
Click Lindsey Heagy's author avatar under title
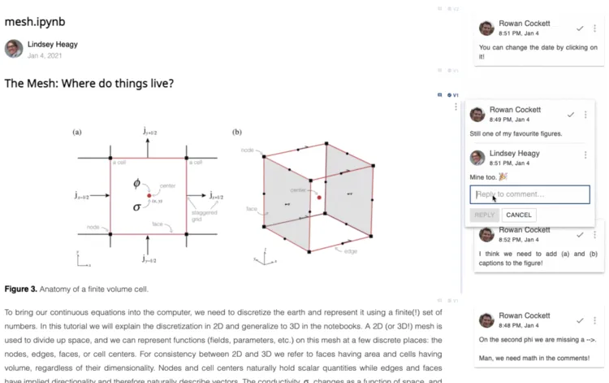tap(14, 49)
